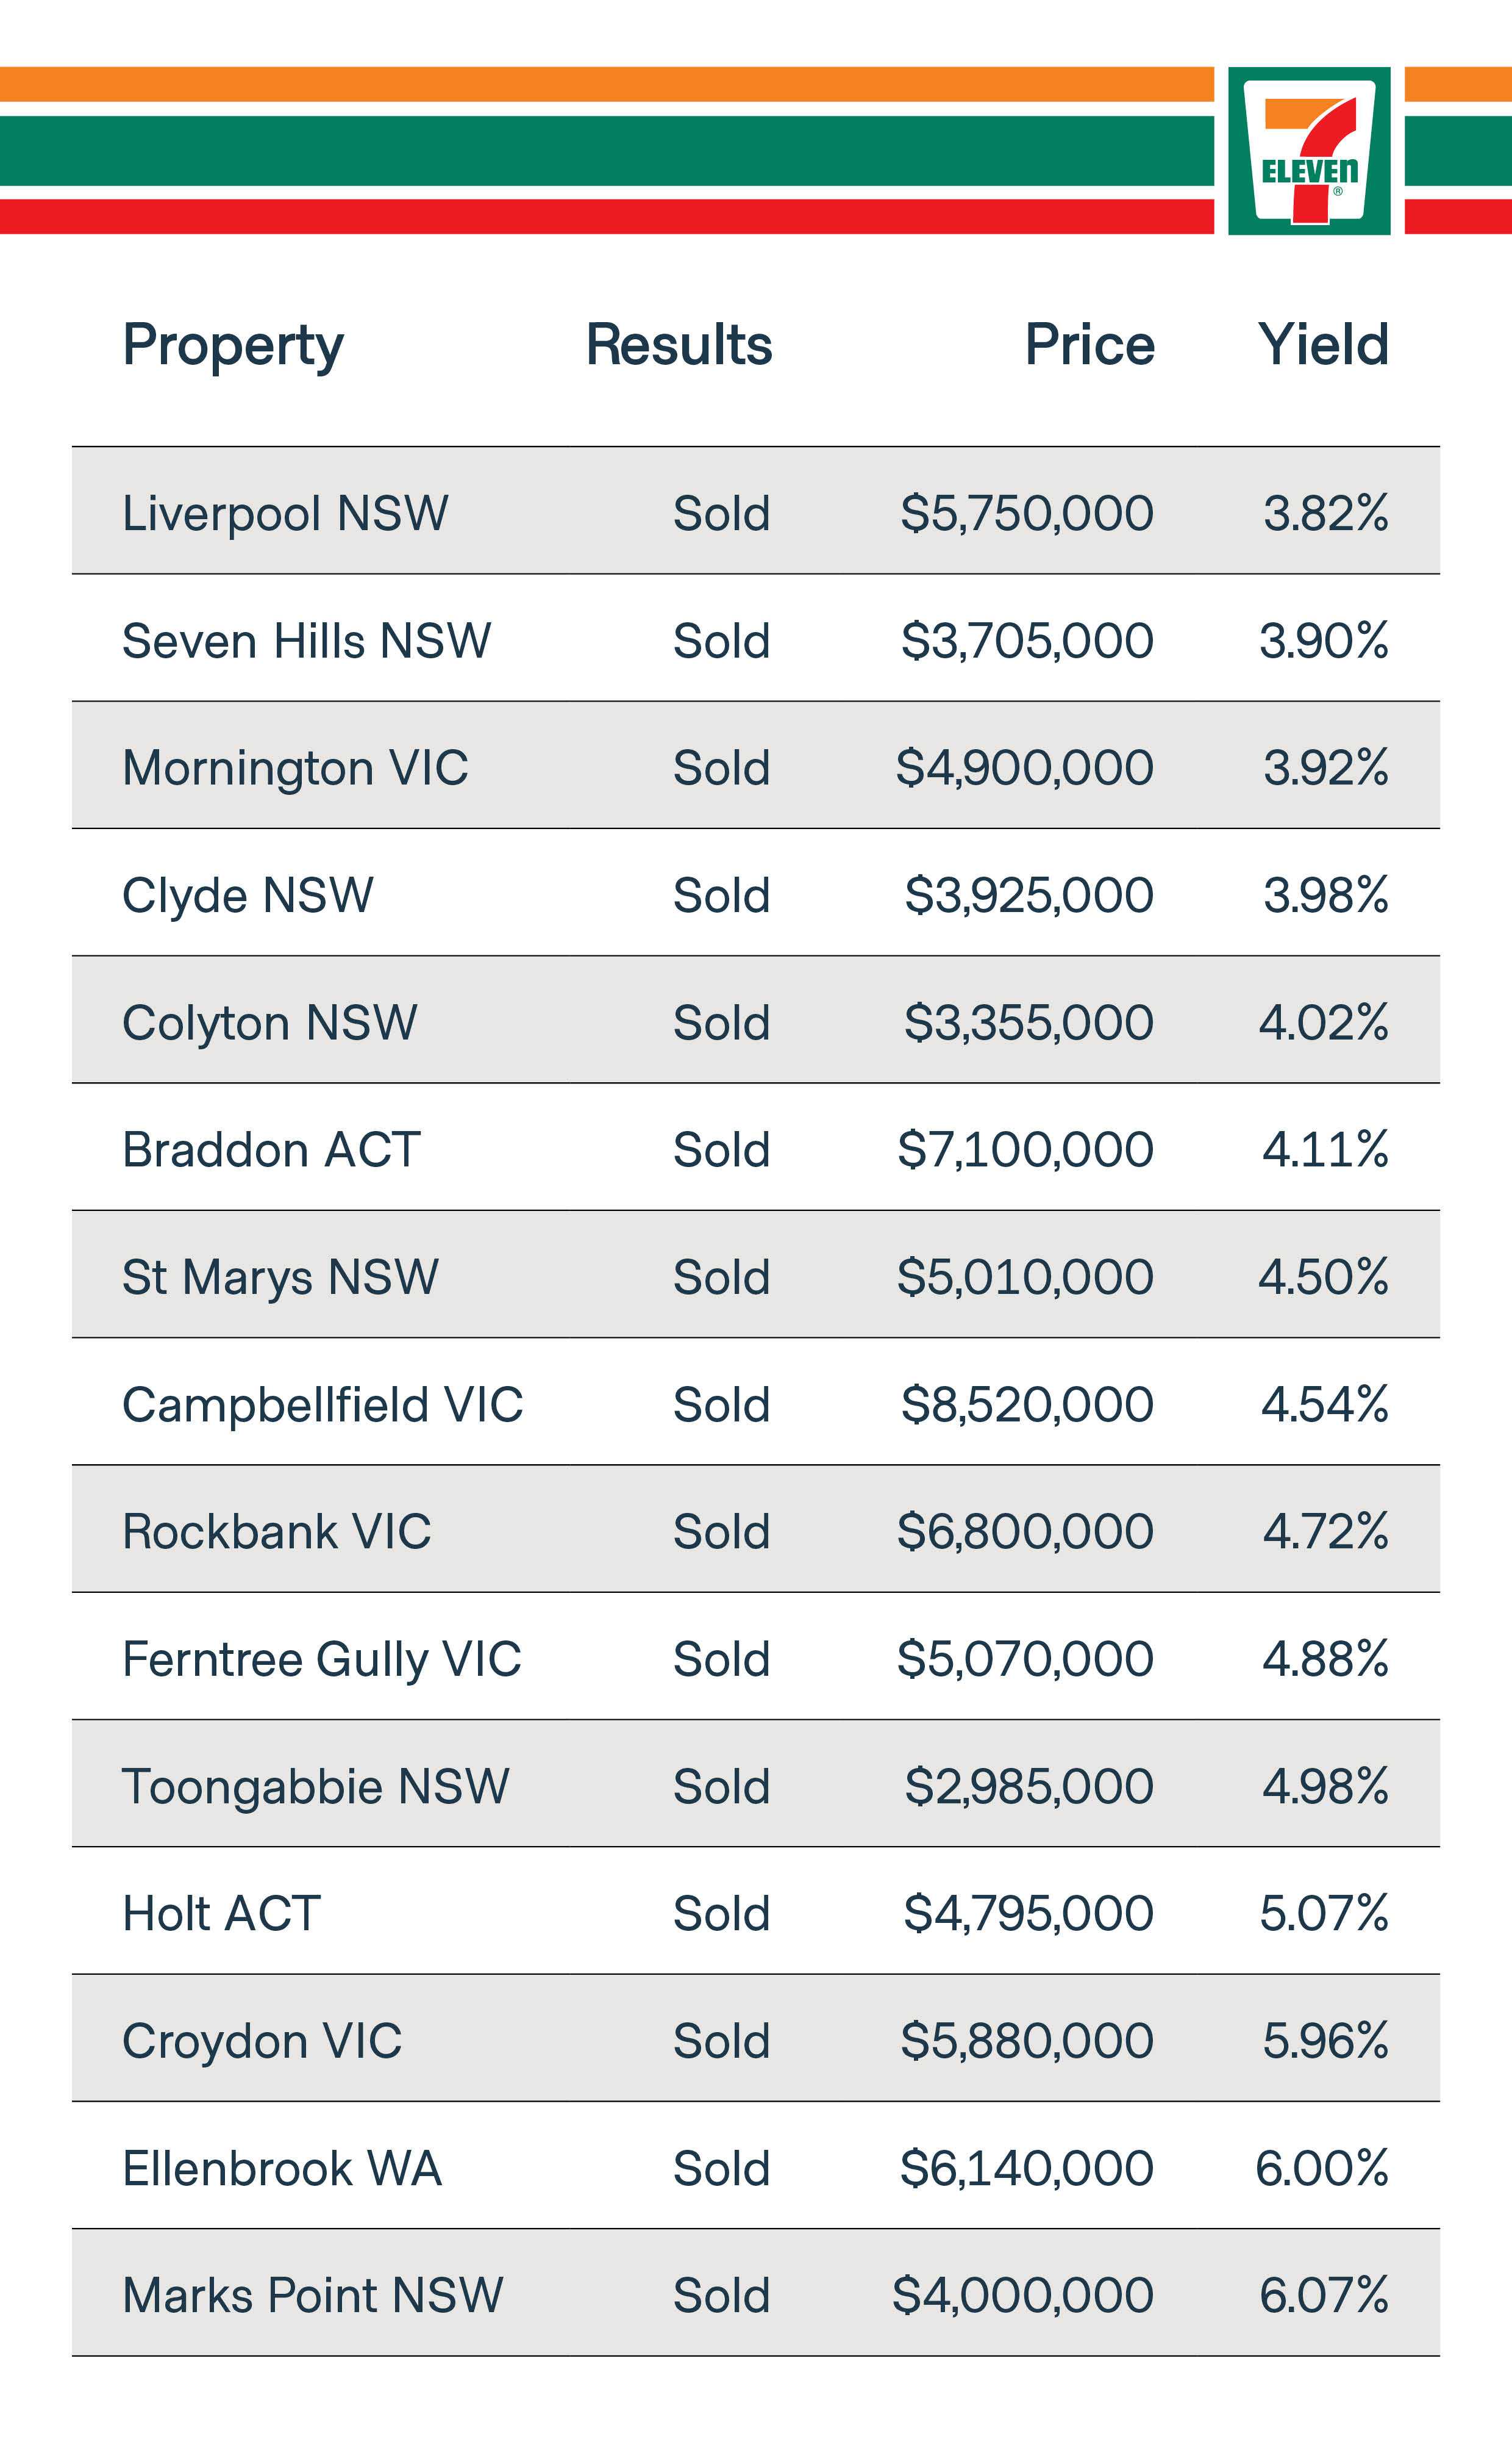This screenshot has height=2450, width=1512.
Task: Select the Rockbank VIC property name
Action: [x=276, y=1531]
